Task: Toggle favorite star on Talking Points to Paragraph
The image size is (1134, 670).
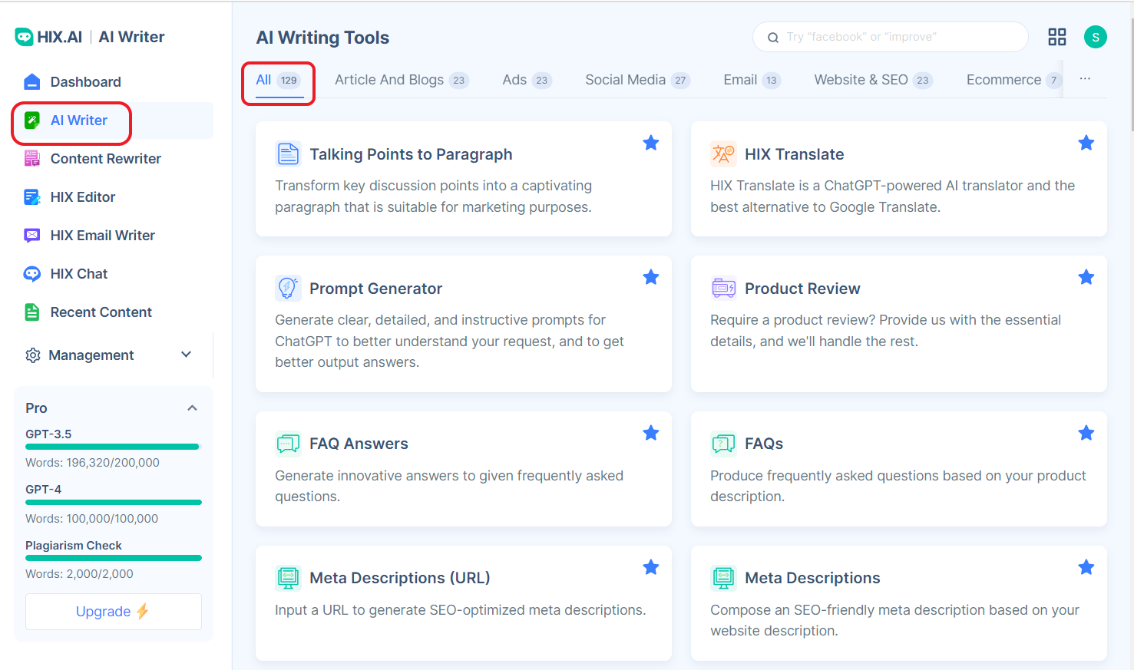Action: [x=650, y=143]
